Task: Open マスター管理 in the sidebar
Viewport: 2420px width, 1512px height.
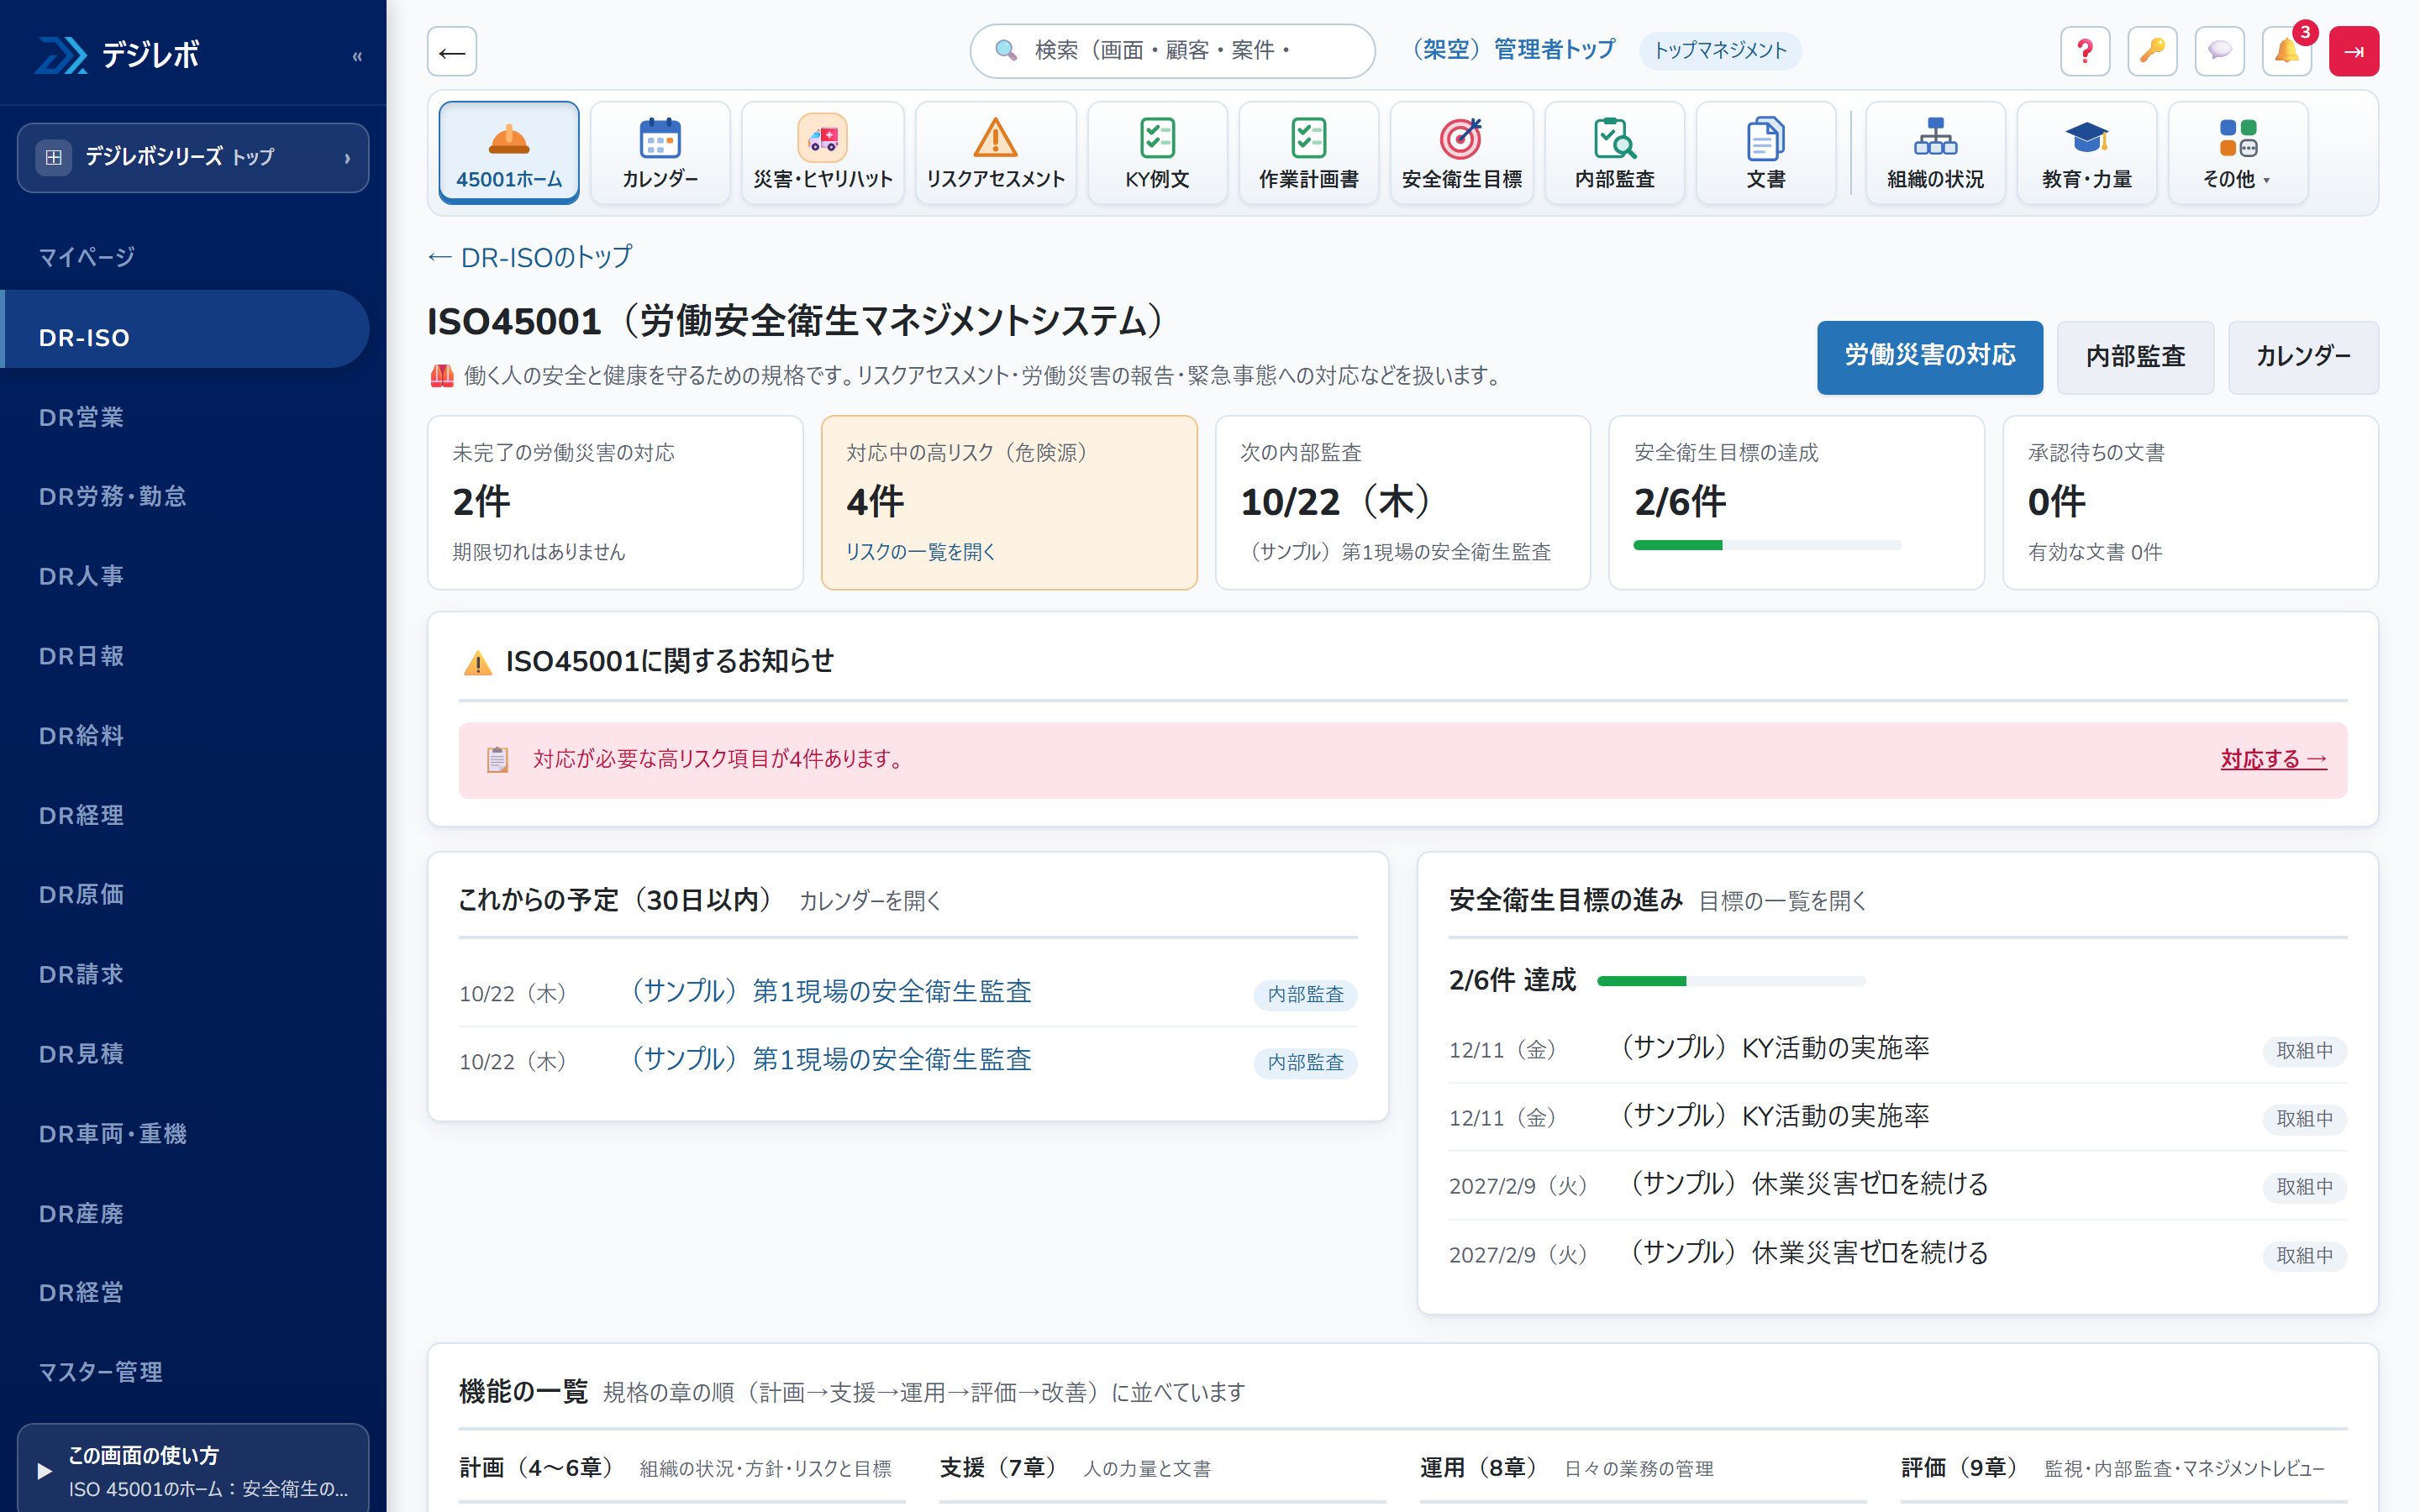Action: [x=185, y=1372]
